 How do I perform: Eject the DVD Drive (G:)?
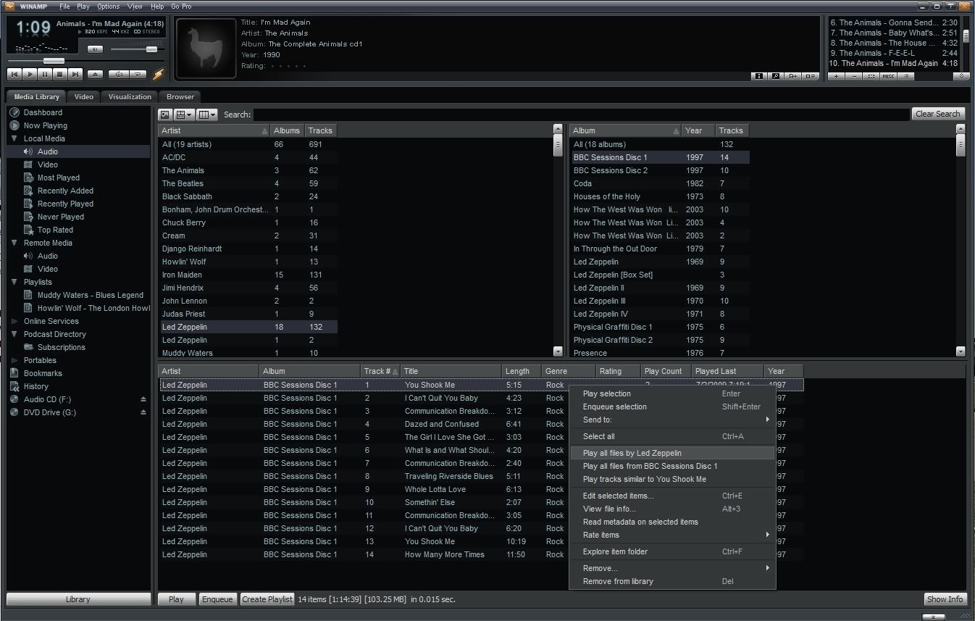coord(143,412)
